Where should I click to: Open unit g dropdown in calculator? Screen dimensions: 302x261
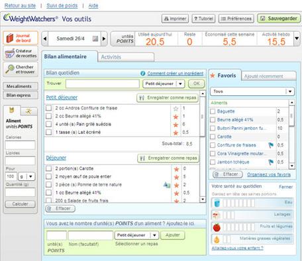click(26, 176)
